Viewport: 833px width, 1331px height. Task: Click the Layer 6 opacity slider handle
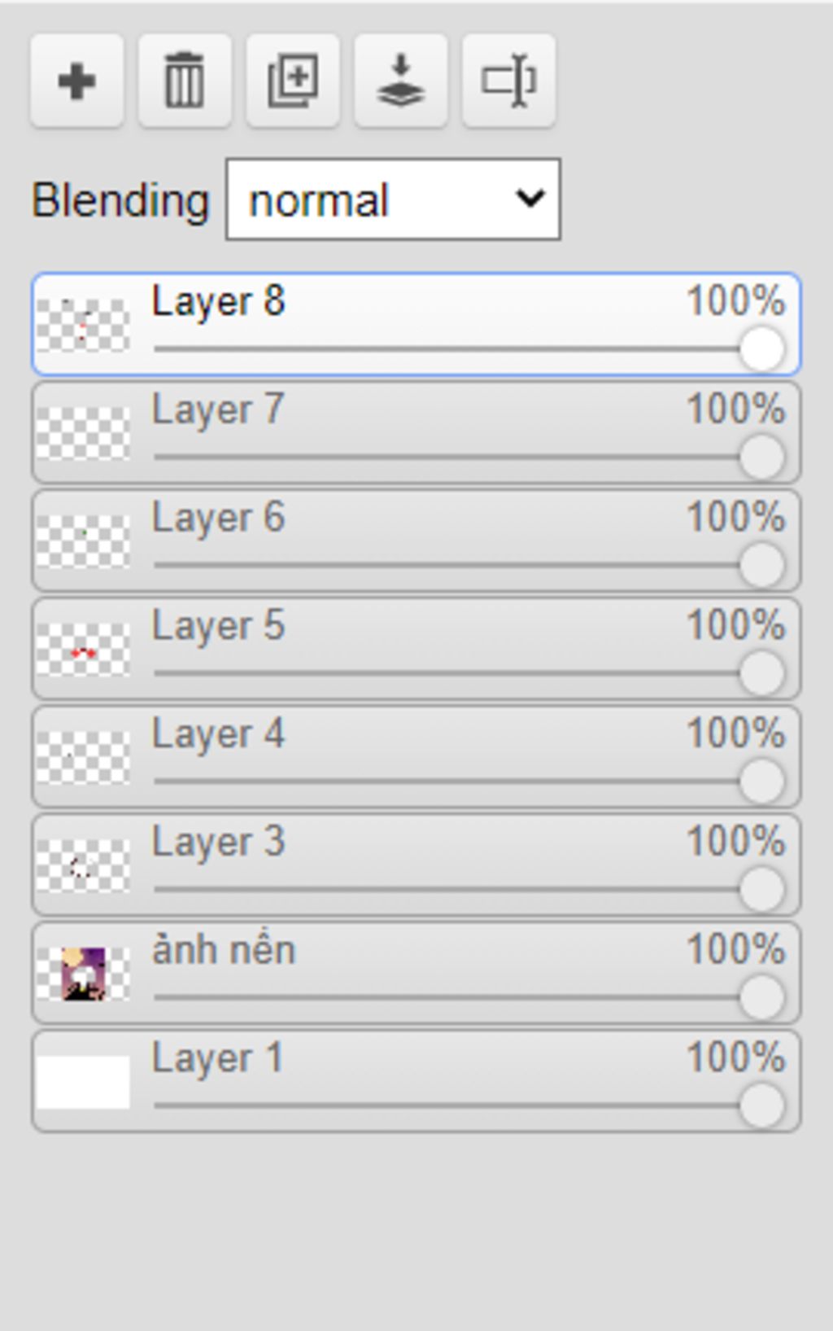click(x=762, y=565)
